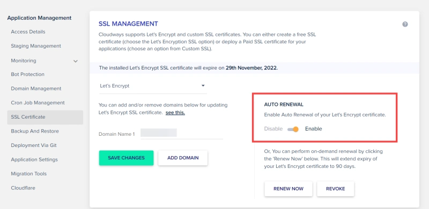Open the Let's Encrypt dropdown

point(153,86)
